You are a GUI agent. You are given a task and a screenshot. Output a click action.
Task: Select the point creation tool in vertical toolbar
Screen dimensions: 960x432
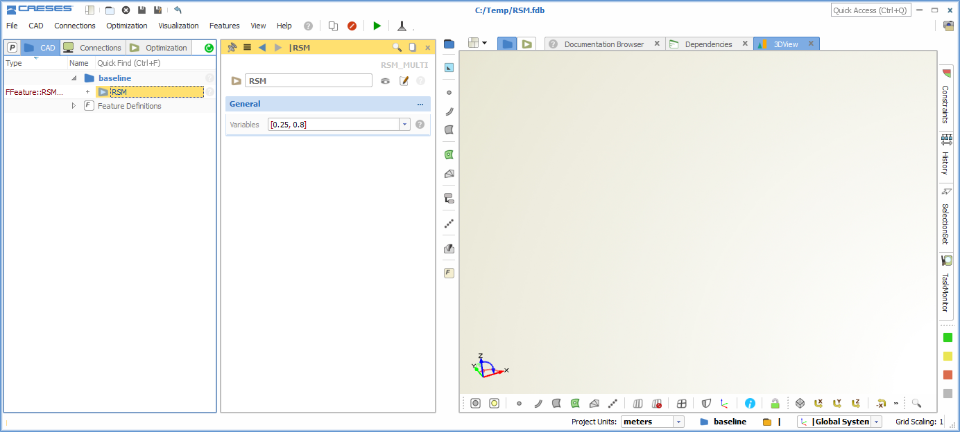point(449,92)
